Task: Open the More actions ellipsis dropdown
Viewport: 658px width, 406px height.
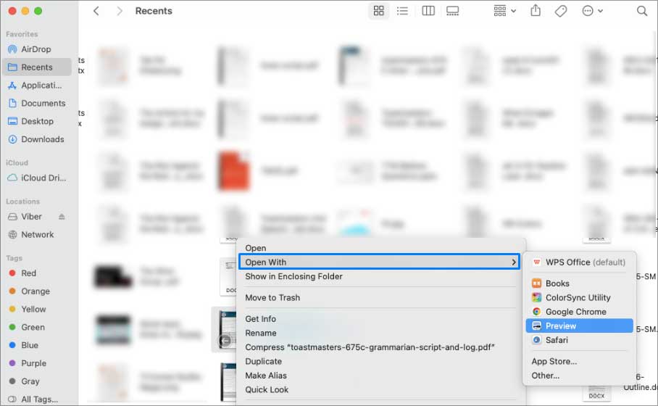Action: pyautogui.click(x=592, y=11)
